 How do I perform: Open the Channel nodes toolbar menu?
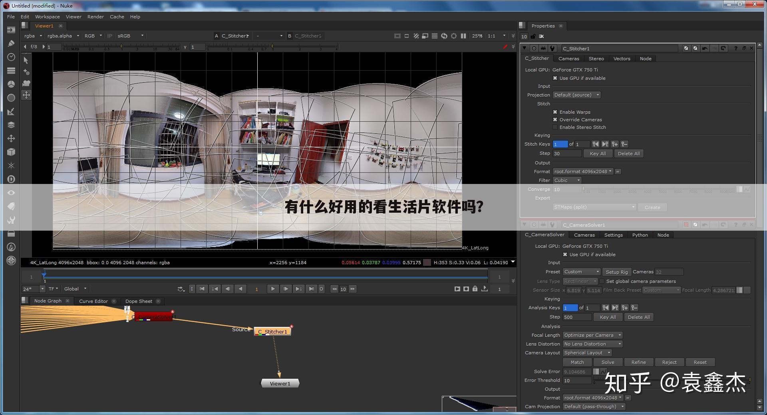[11, 71]
